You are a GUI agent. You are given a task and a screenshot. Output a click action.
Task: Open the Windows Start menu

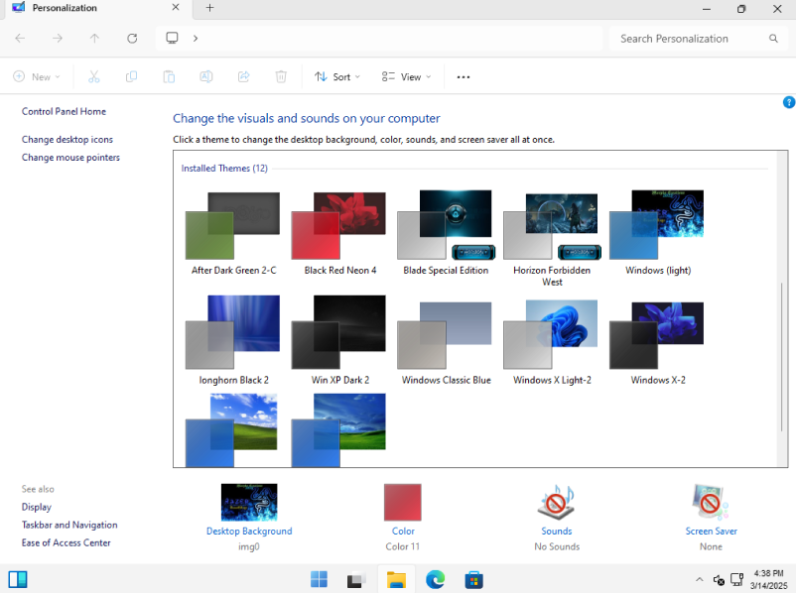click(319, 579)
